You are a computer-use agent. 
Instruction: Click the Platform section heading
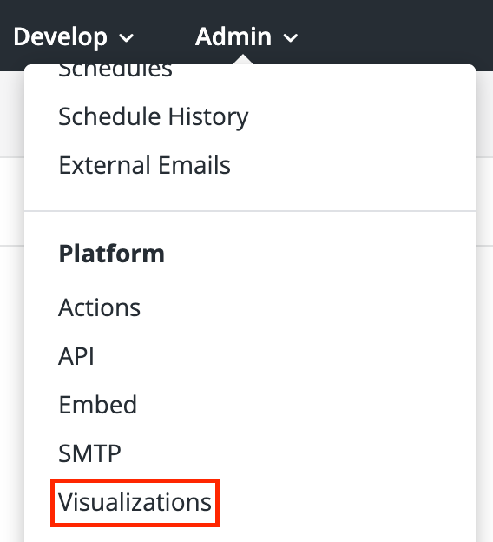click(111, 254)
